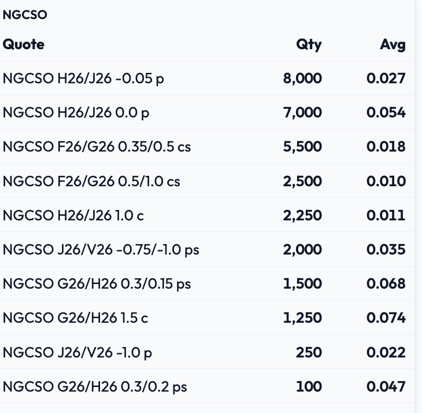Sort by the Avg column header
This screenshot has height=413, width=422.
pyautogui.click(x=393, y=45)
